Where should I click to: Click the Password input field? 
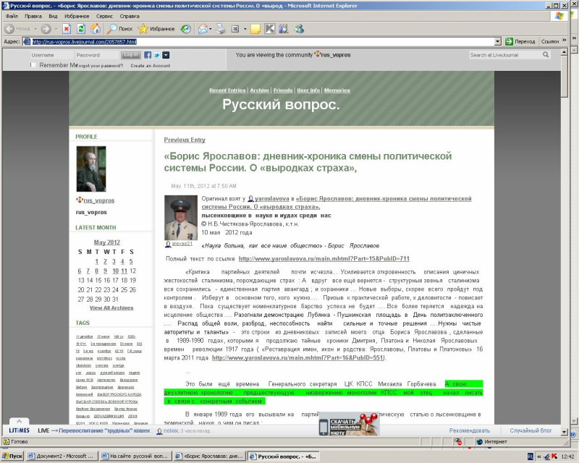(x=97, y=55)
